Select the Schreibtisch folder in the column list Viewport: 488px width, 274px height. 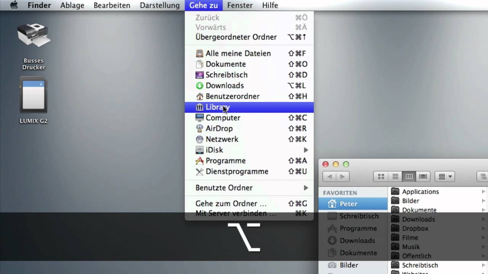[438, 265]
